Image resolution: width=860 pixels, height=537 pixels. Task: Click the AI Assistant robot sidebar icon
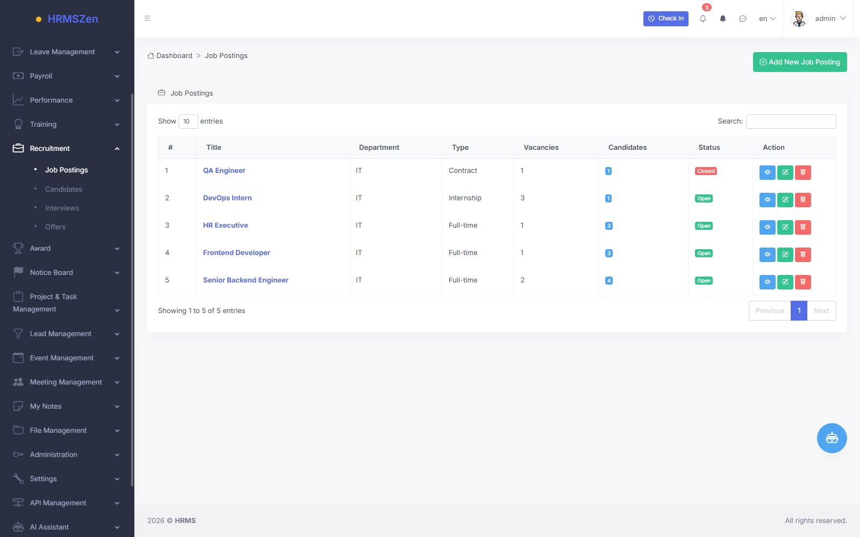pos(18,527)
